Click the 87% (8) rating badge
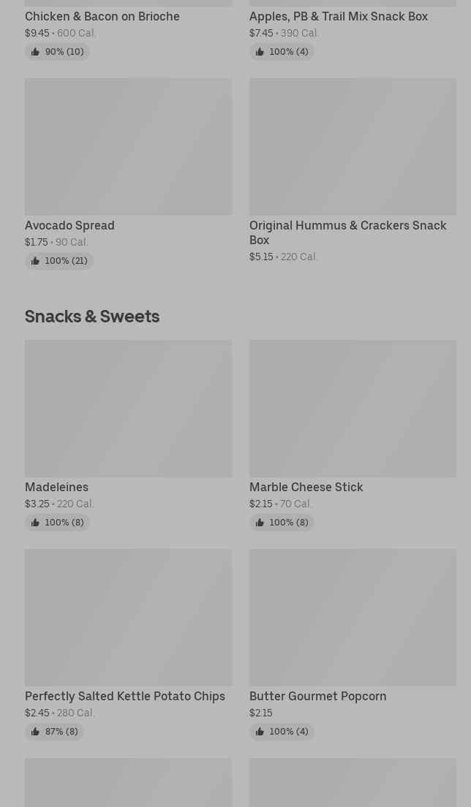Screen dimensions: 471x807 [55, 732]
